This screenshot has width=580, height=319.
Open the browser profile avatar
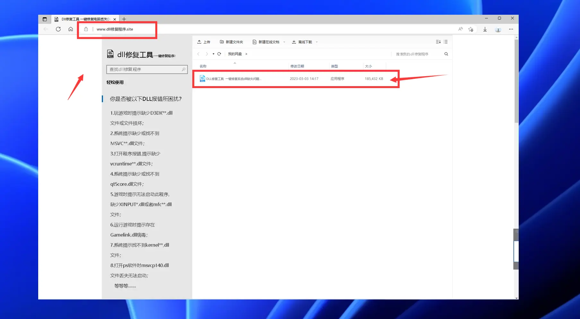click(x=498, y=29)
